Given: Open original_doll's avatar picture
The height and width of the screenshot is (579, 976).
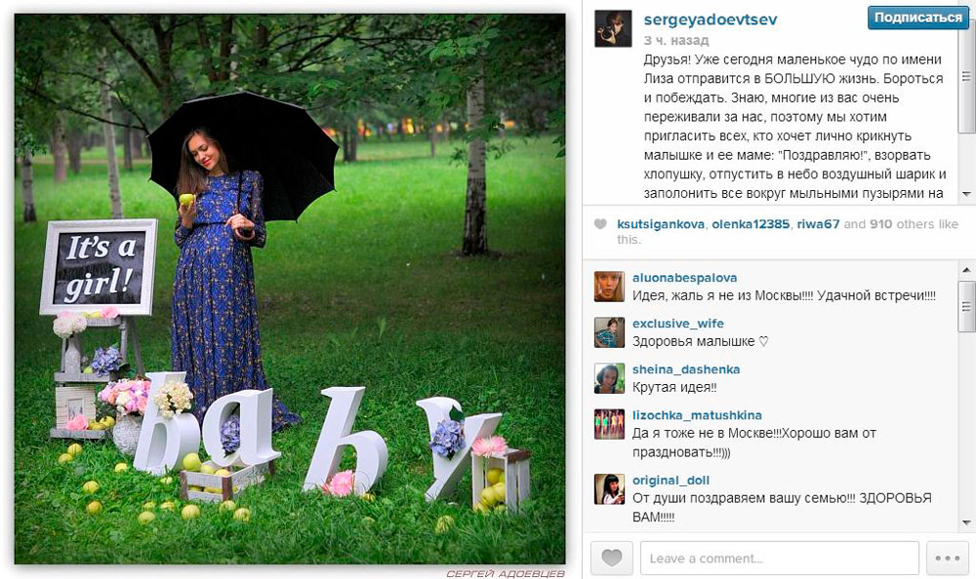Looking at the screenshot, I should 609,488.
